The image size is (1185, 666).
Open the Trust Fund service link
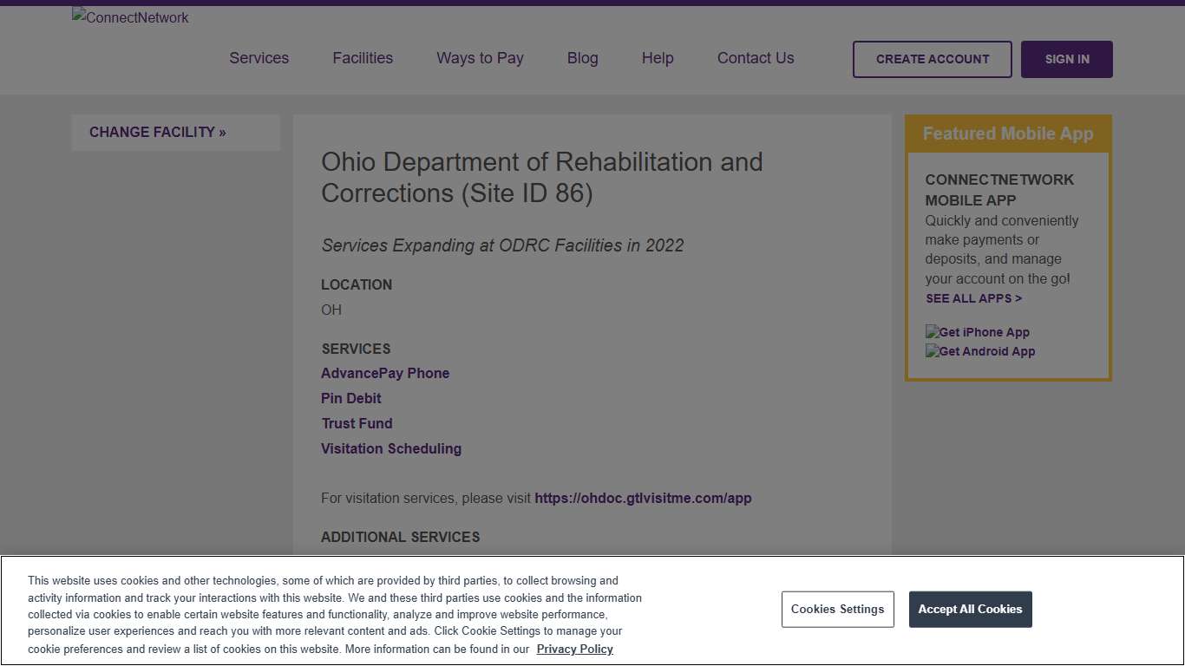click(x=357, y=423)
